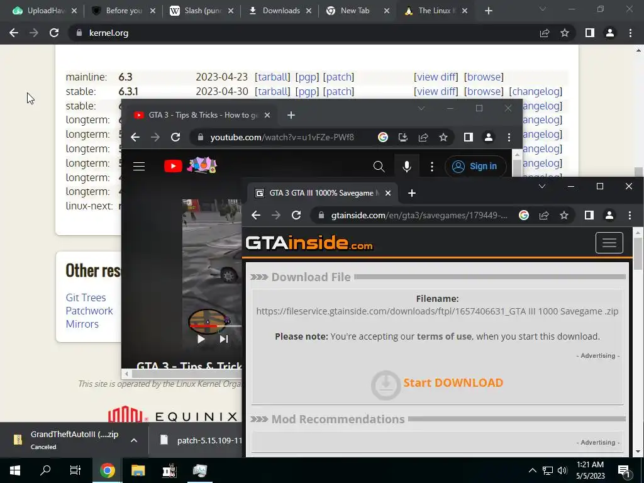Open mainline 6.3 tarball link
The width and height of the screenshot is (644, 483).
272,77
